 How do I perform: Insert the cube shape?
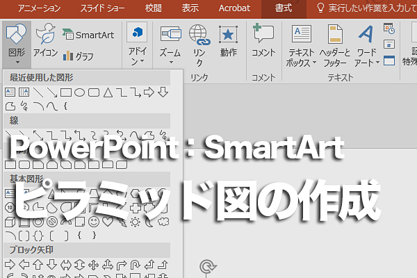(10, 222)
